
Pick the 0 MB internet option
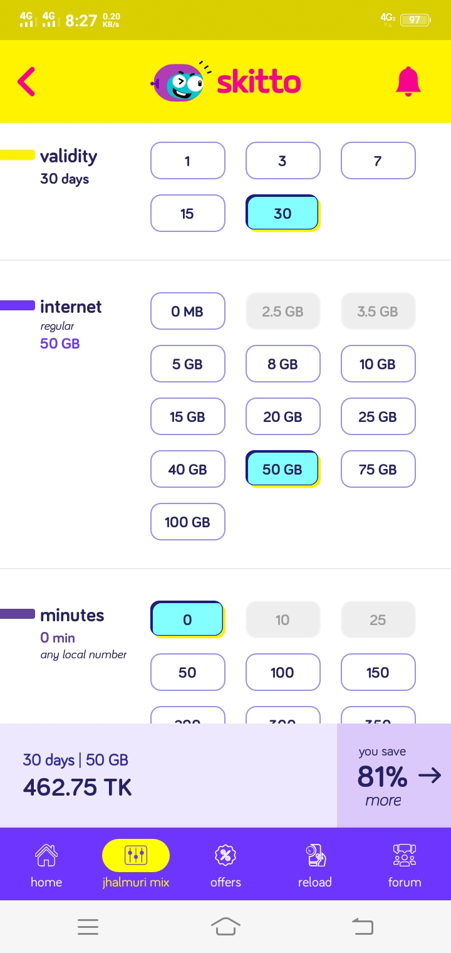tap(187, 312)
